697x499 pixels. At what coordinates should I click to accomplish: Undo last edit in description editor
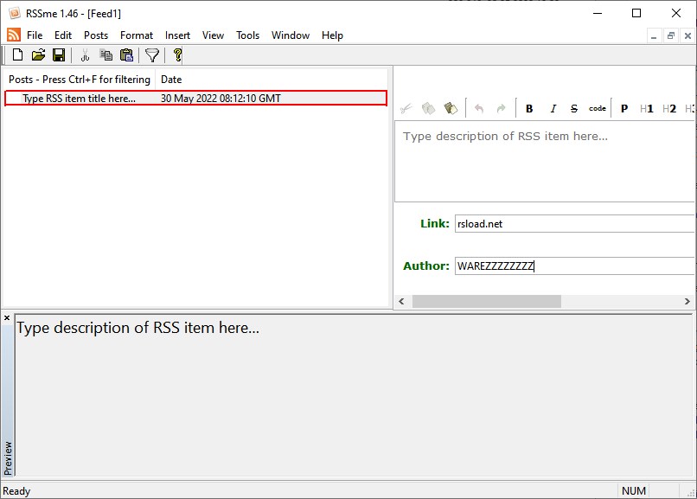pos(479,108)
